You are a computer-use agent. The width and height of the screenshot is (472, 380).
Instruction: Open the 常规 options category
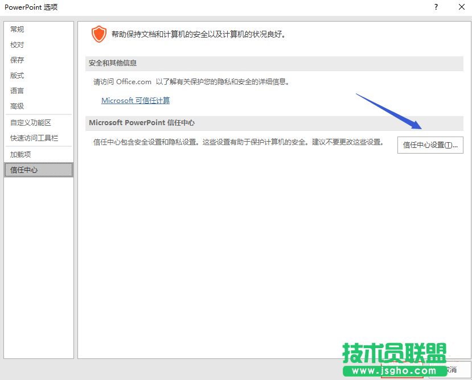pos(39,29)
